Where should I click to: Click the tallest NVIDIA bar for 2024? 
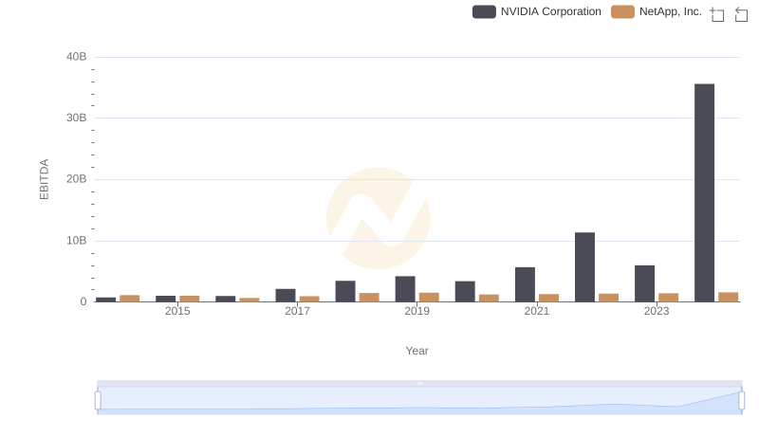tap(704, 192)
